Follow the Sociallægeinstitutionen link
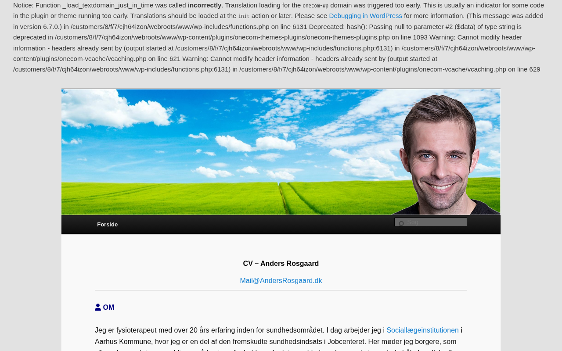This screenshot has height=351, width=562. pos(422,330)
